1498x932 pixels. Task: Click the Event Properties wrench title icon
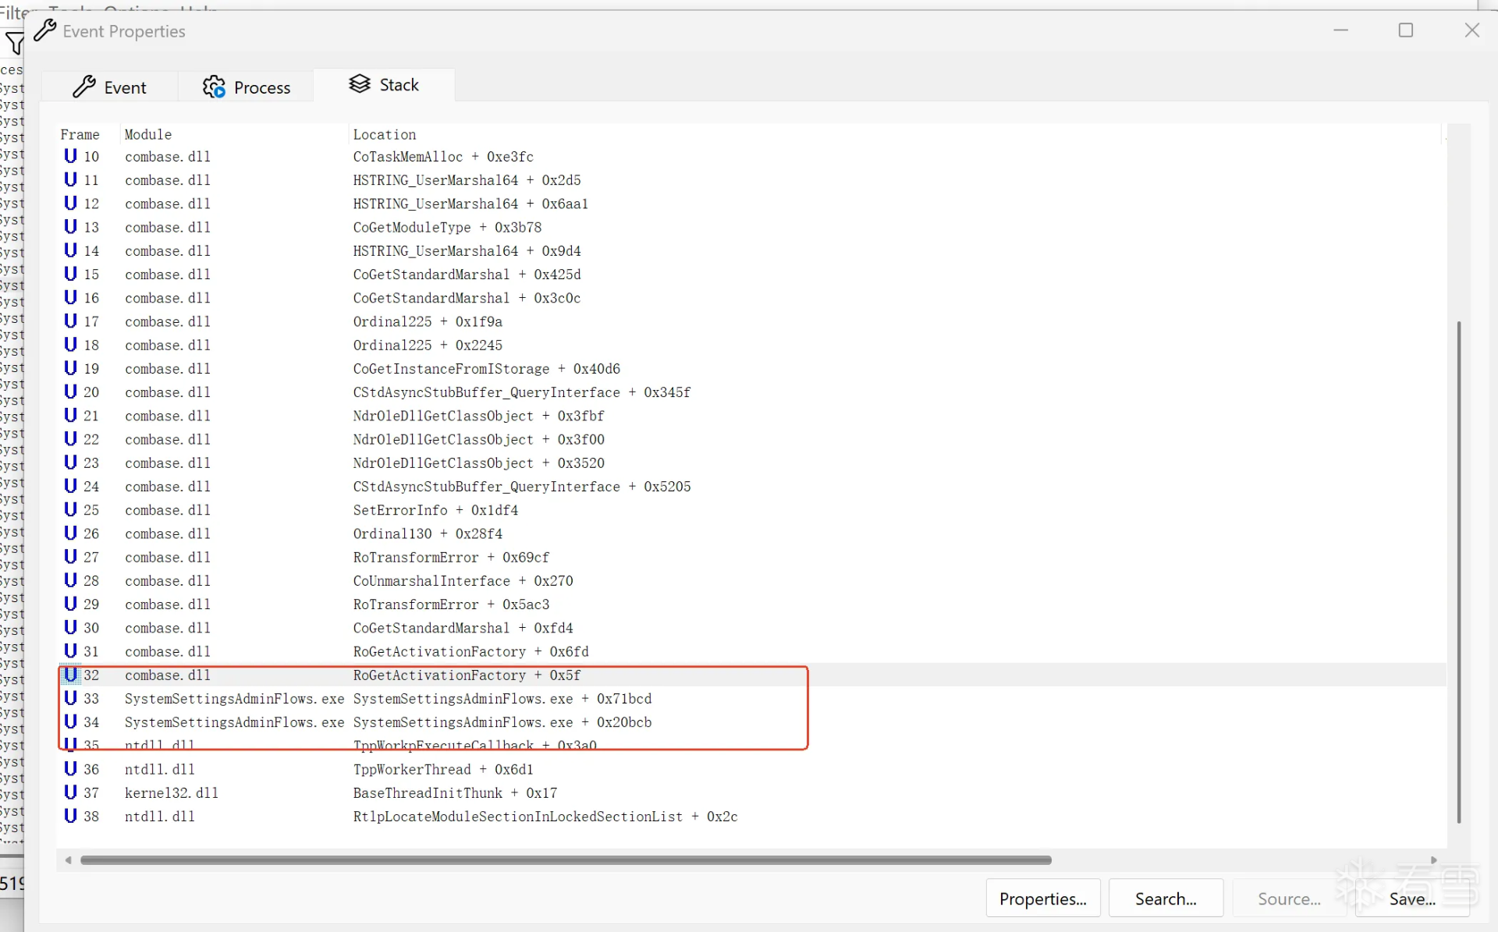(x=44, y=30)
